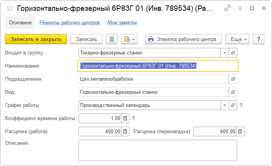Expand the Входит в группу dropdown
Viewport: 272px width, 166px height.
click(225, 53)
